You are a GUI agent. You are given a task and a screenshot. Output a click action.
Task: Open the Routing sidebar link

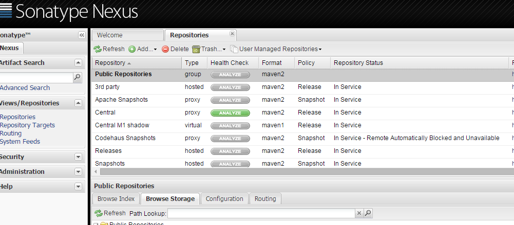click(x=11, y=133)
